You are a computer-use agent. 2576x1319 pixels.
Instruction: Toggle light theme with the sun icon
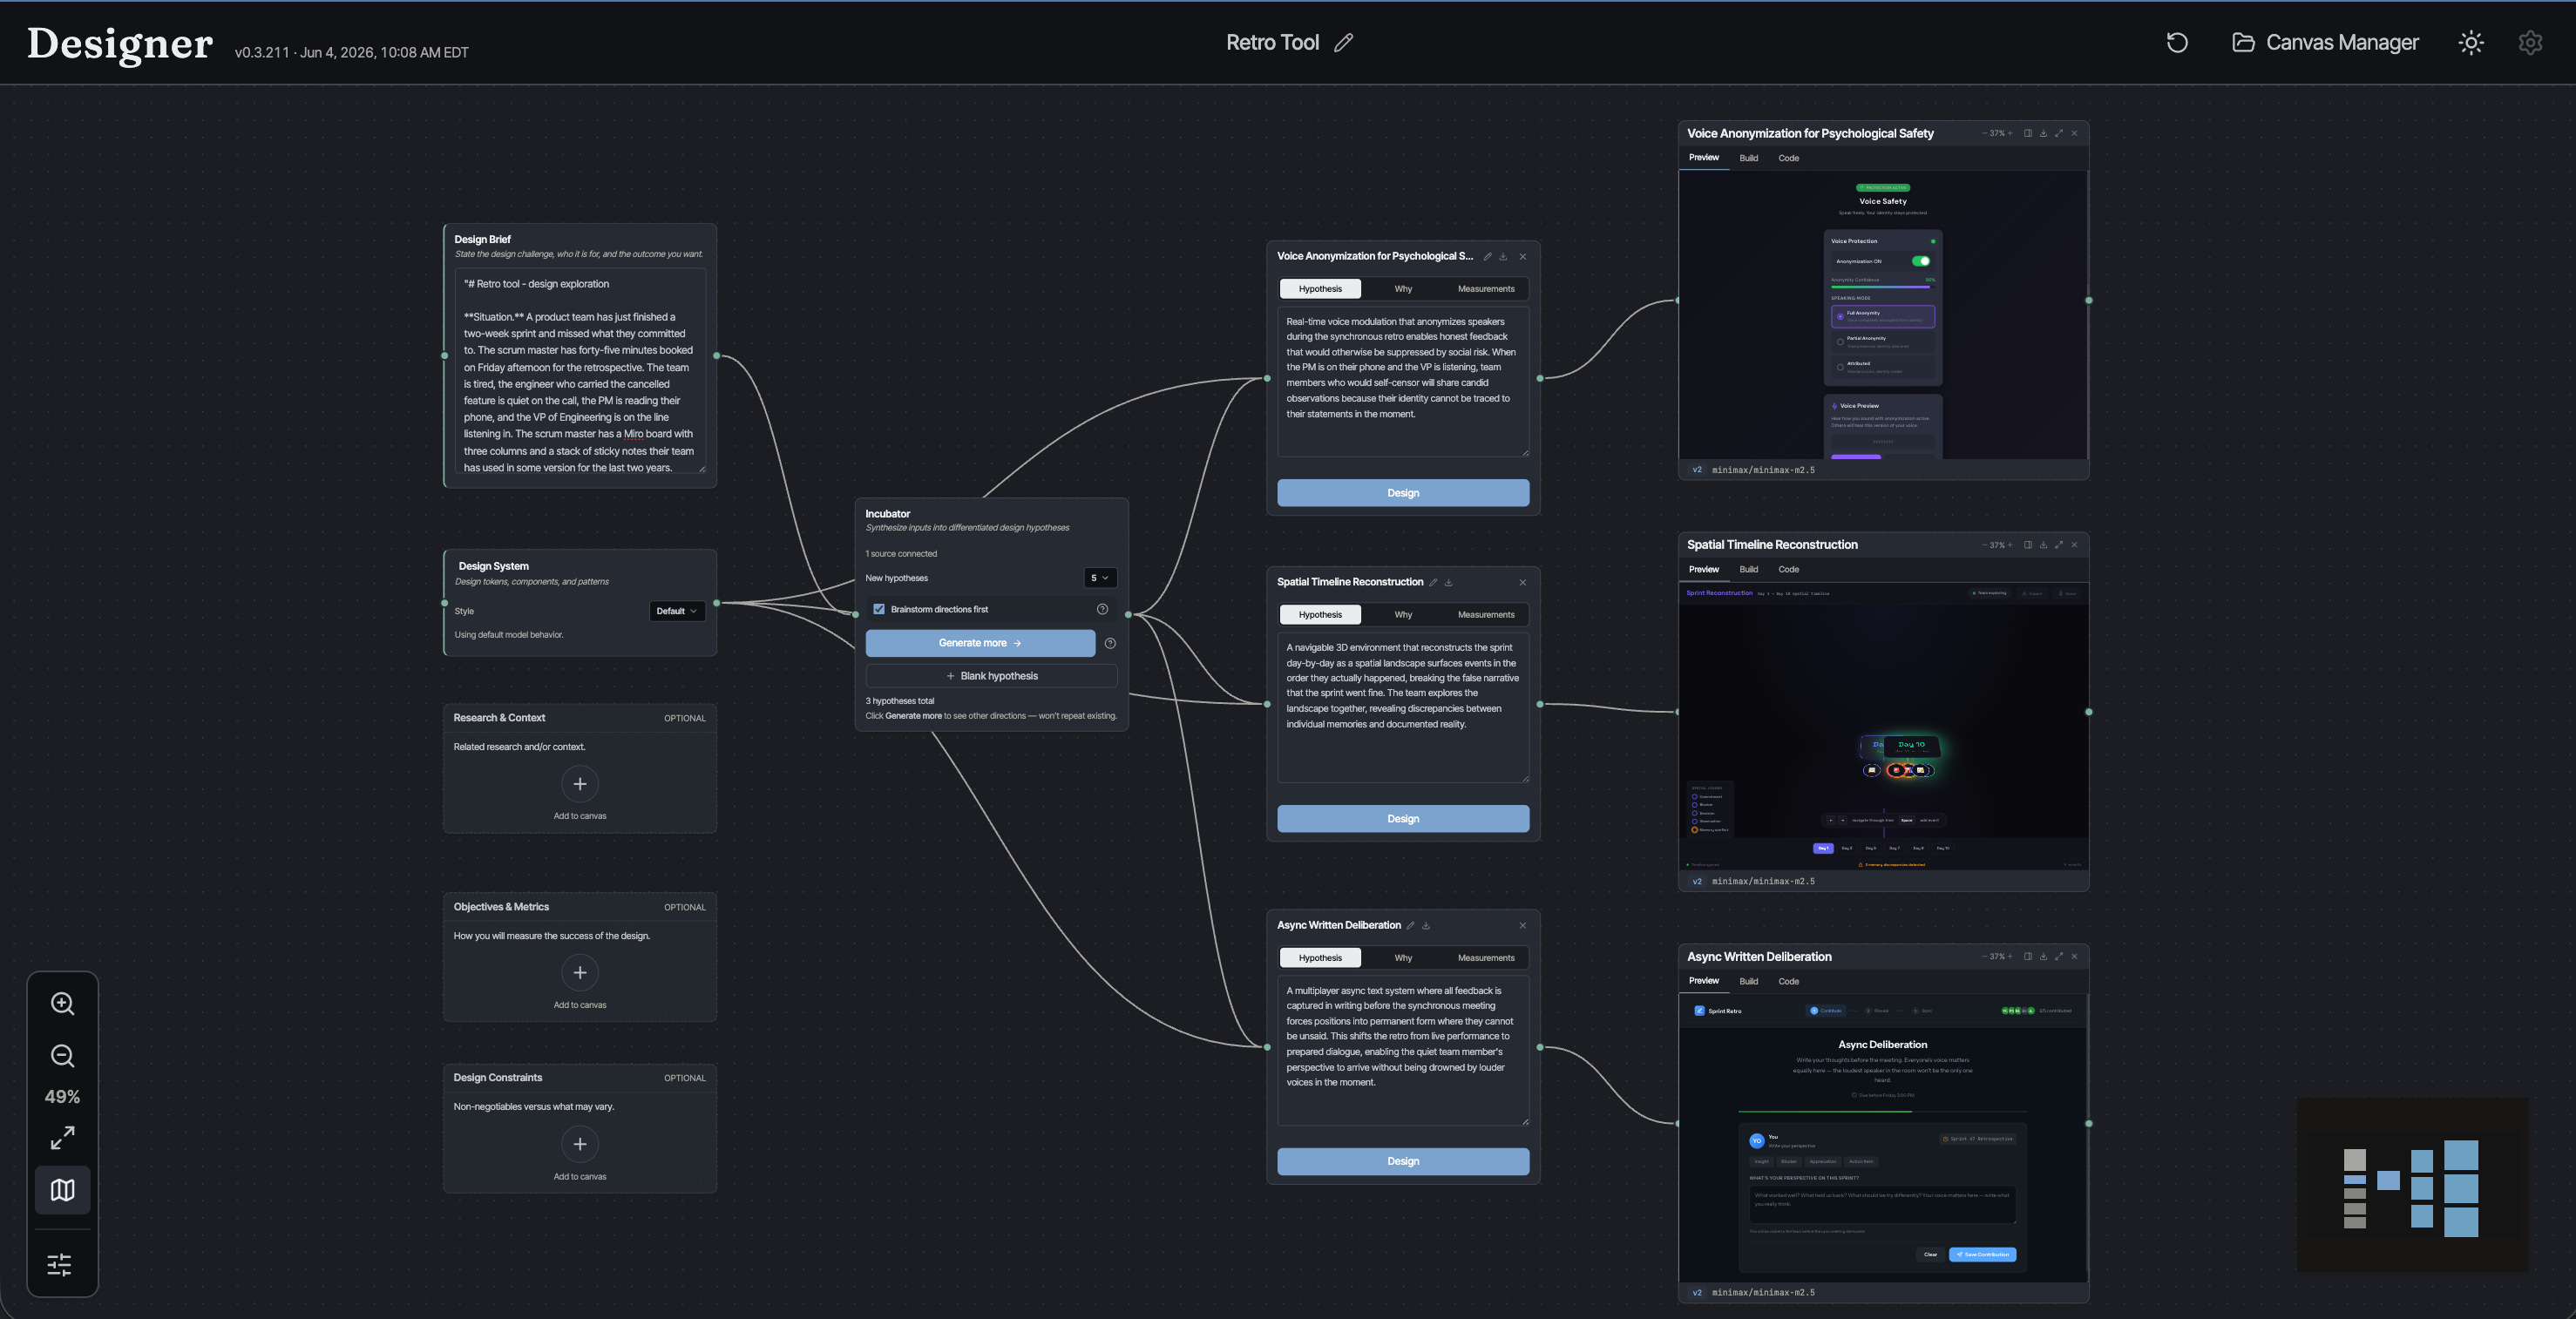point(2471,42)
